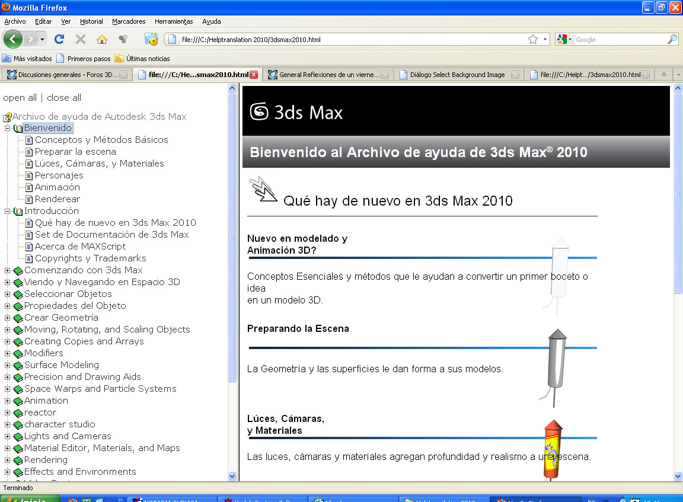Select Conceptos y Métodos Básicos page
The height and width of the screenshot is (502, 683).
[x=101, y=140]
